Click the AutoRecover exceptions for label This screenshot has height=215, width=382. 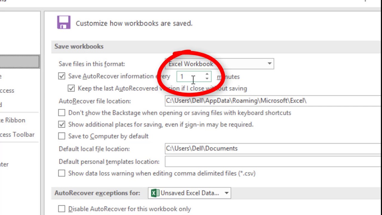click(97, 193)
